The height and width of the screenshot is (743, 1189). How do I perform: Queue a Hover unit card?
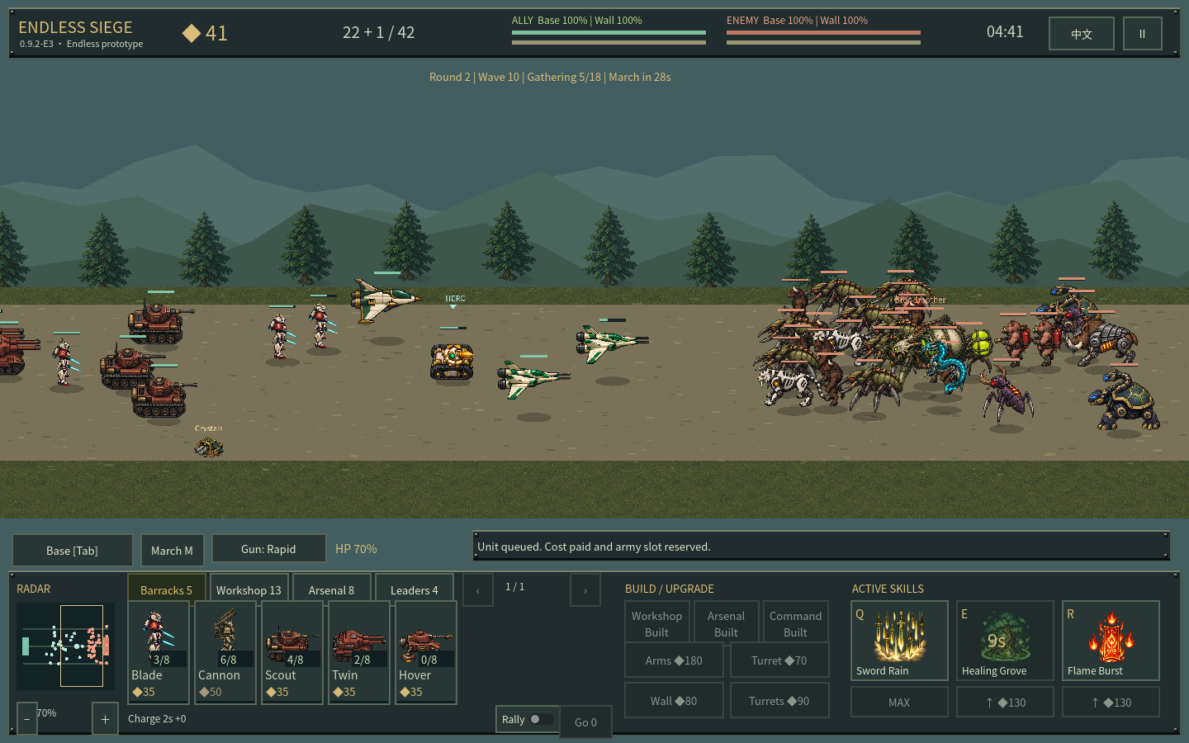[x=426, y=652]
